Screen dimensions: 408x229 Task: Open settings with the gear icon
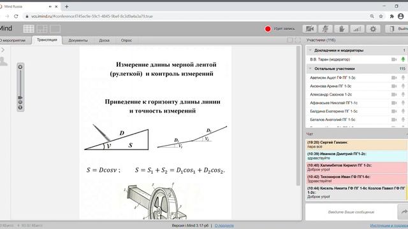[373, 29]
